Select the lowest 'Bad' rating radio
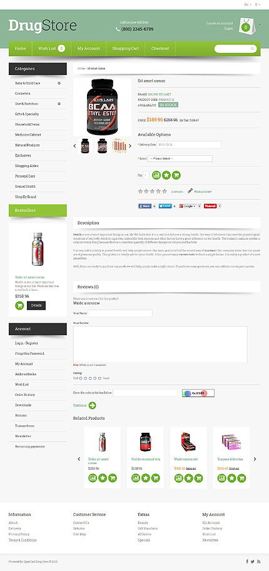Image resolution: width=269 pixels, height=571 pixels. tap(80, 378)
